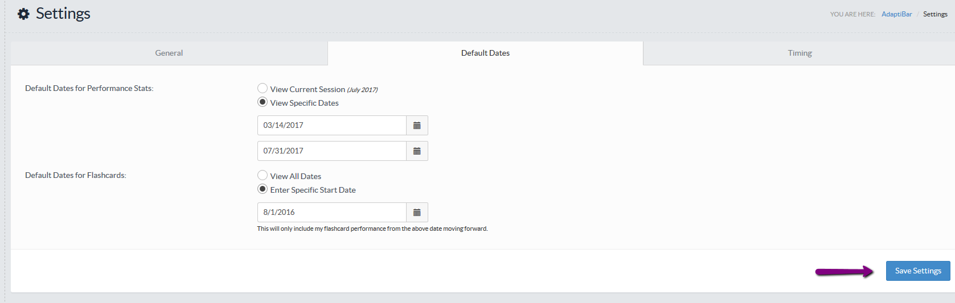Viewport: 955px width, 303px height.
Task: Select the Enter Specific Start Date option
Action: pyautogui.click(x=263, y=189)
